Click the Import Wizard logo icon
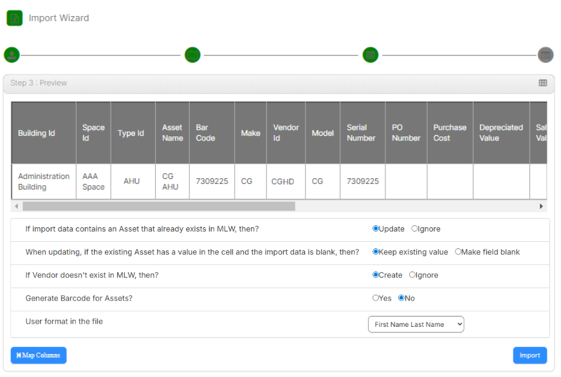The image size is (561, 377). (x=14, y=18)
